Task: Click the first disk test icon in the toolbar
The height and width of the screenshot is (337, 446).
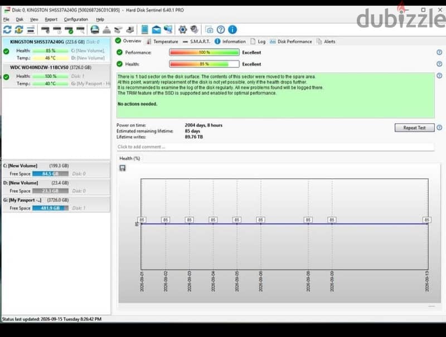Action: pos(45,30)
